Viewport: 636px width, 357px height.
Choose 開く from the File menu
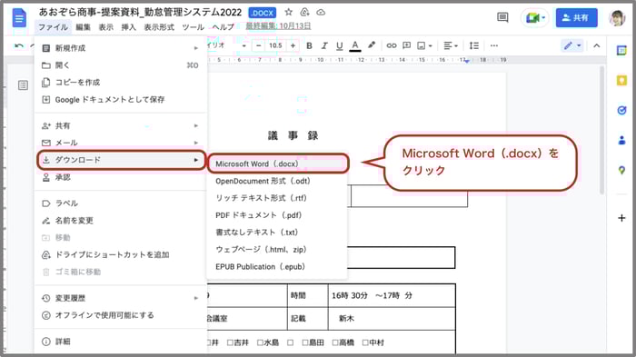point(121,65)
